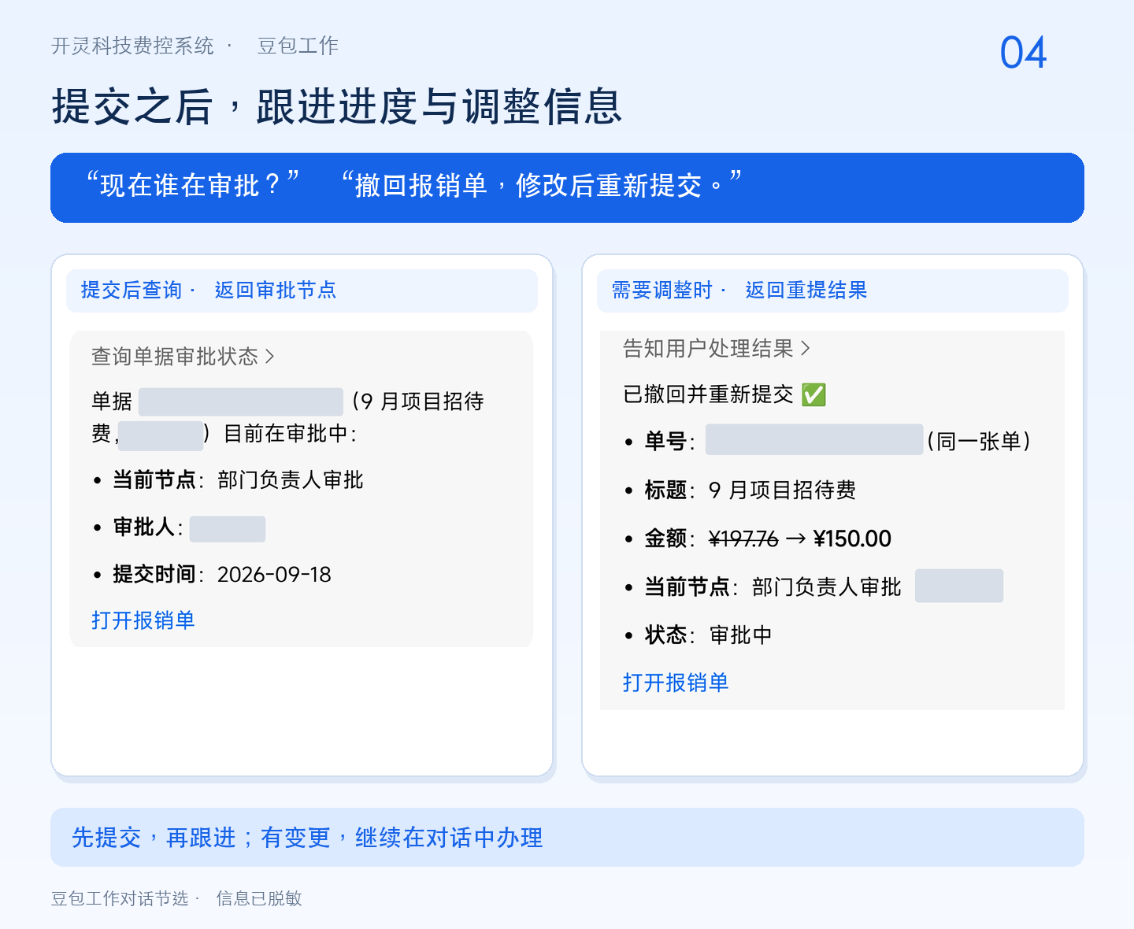Open the left card's 打开报销单 link
Viewport: 1134px width, 929px height.
[143, 620]
